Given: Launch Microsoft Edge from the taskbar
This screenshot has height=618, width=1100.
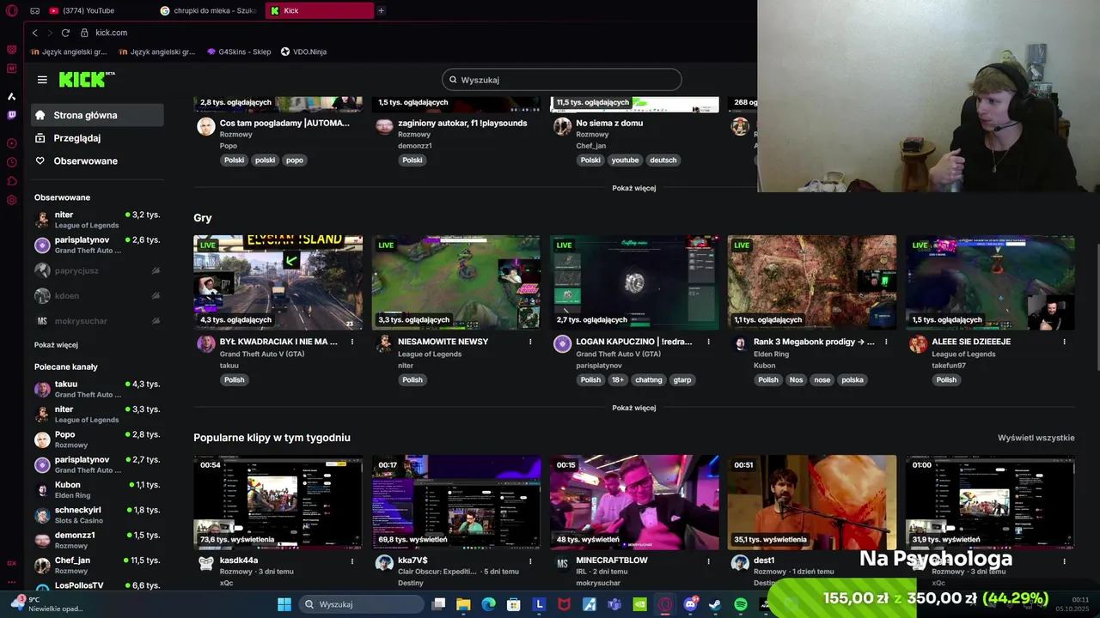Looking at the screenshot, I should pos(488,604).
